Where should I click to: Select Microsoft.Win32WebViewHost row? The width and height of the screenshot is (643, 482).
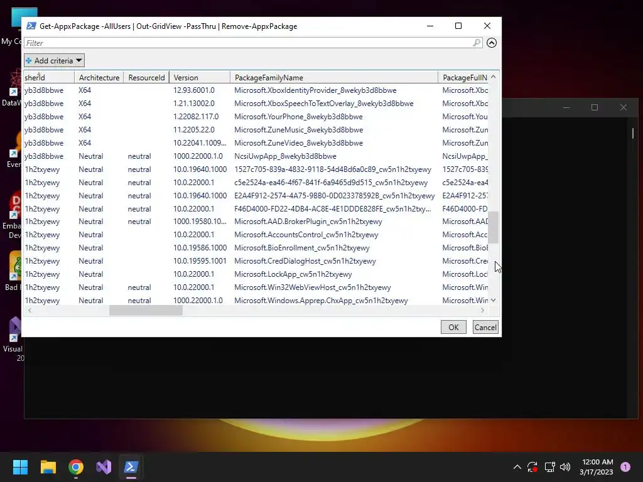coord(256,287)
